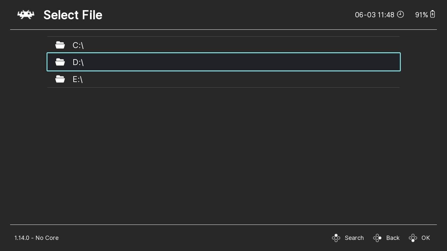Click the RetroArch logo icon

[x=26, y=15]
